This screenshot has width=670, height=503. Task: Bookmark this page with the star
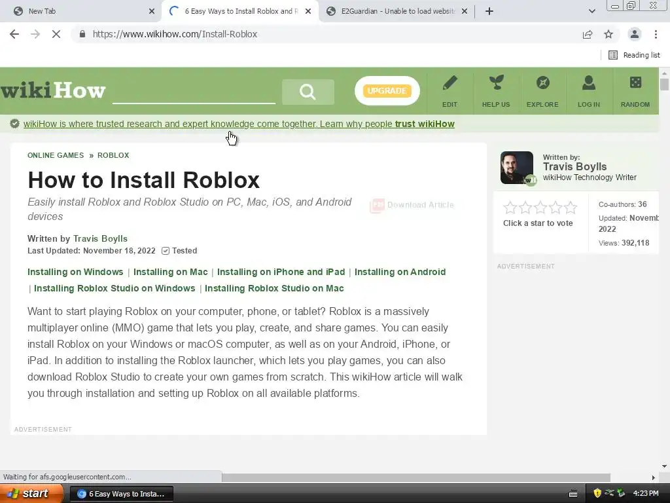608,34
